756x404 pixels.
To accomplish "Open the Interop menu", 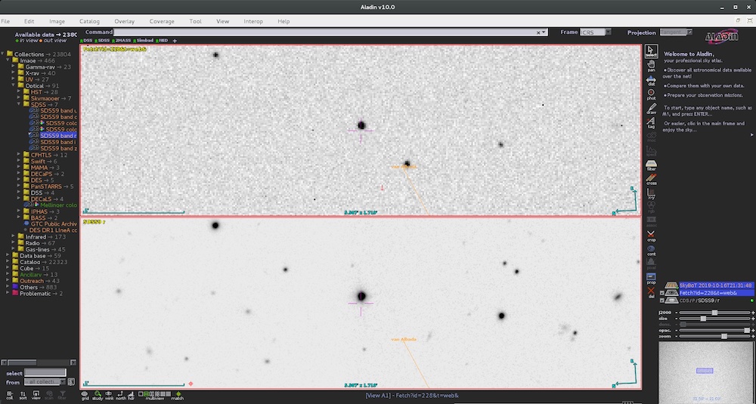I will click(253, 21).
